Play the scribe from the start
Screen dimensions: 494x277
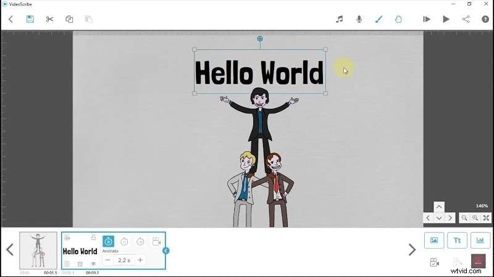tap(446, 19)
